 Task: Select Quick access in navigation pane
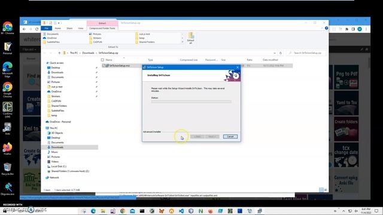(x=56, y=63)
